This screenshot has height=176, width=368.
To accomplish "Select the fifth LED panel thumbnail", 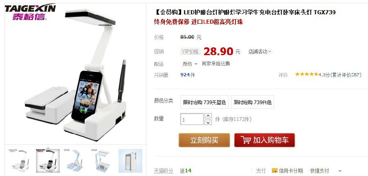I will [130, 161].
